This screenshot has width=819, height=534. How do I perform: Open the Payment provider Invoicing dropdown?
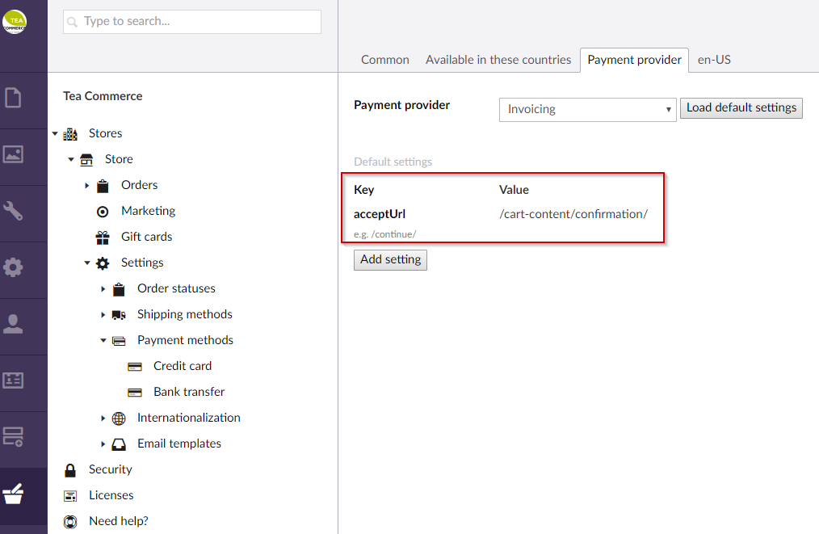pos(588,109)
